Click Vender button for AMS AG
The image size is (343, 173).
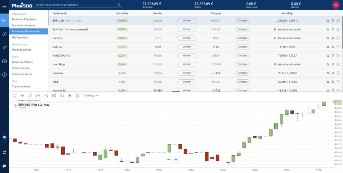pos(187,47)
